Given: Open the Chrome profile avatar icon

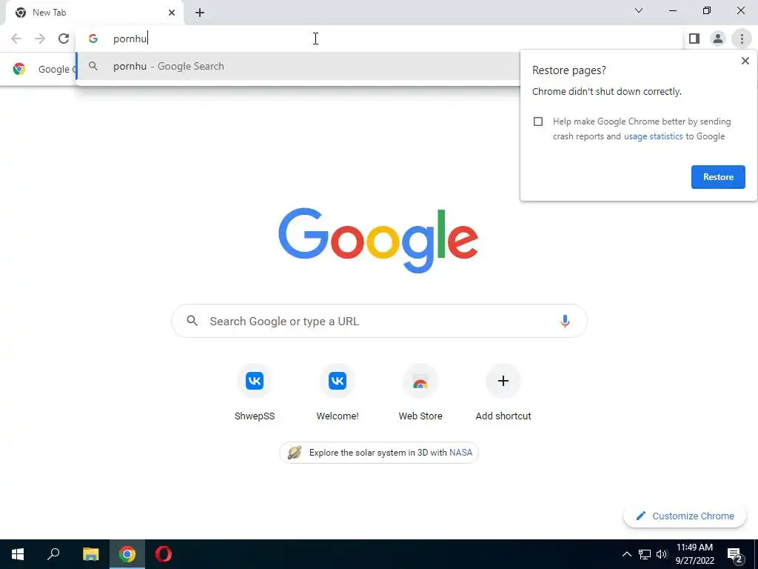Looking at the screenshot, I should point(718,39).
